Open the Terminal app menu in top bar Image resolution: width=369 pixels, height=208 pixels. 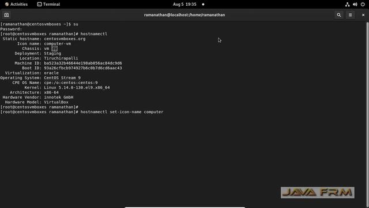pyautogui.click(x=48, y=4)
